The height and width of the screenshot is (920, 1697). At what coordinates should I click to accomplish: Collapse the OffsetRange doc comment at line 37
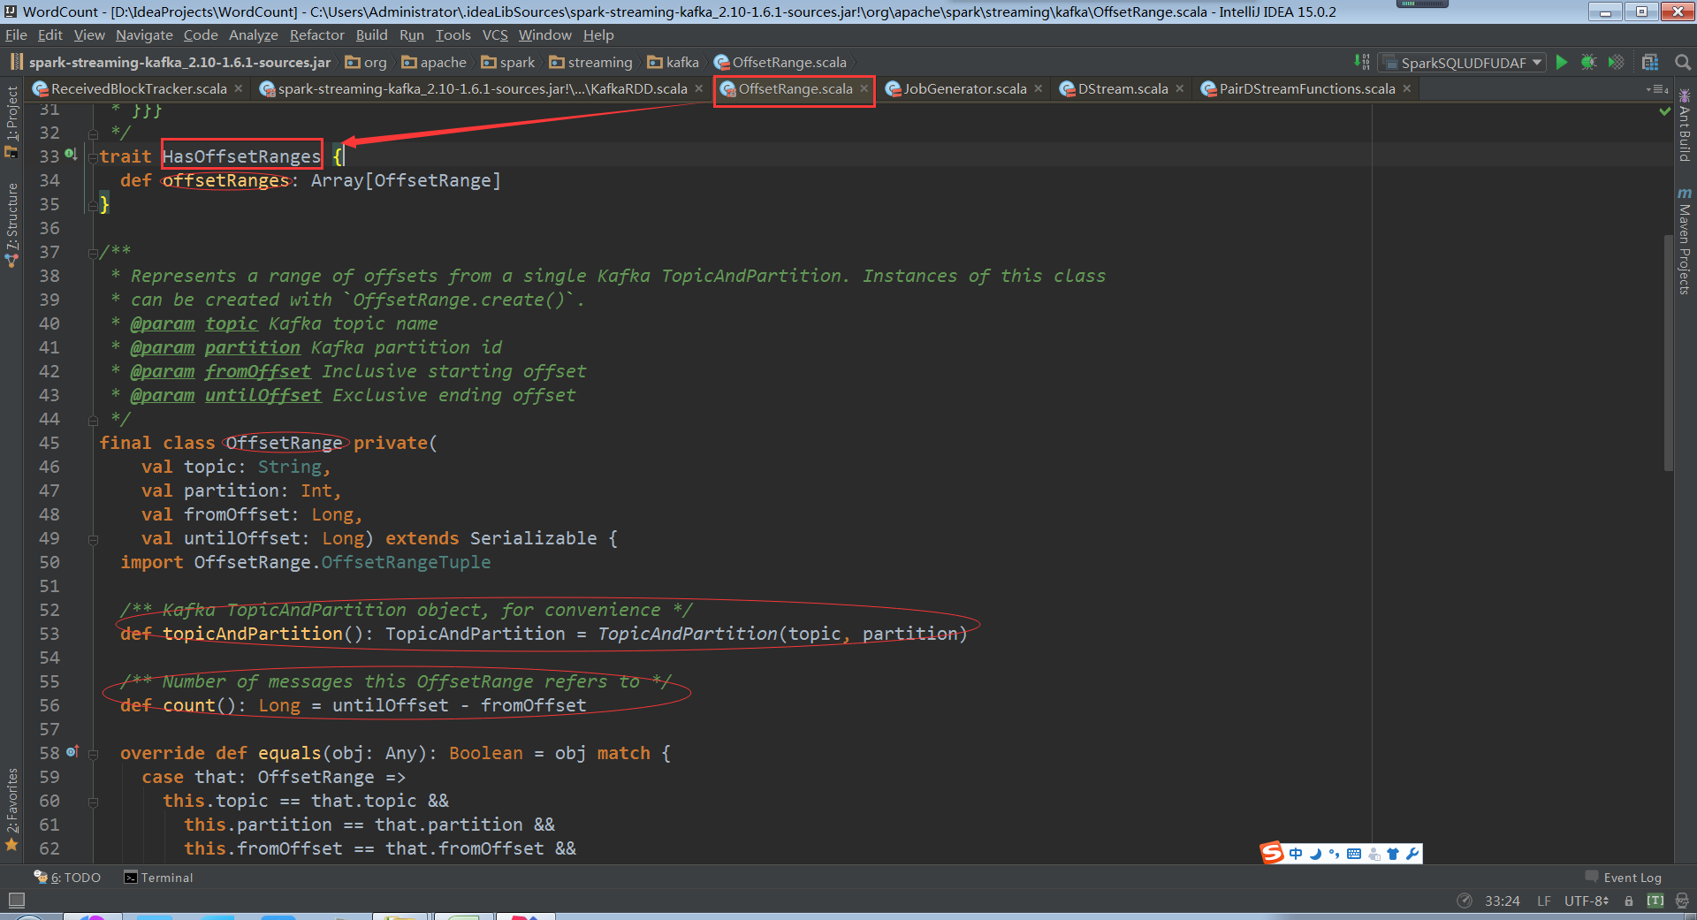pyautogui.click(x=93, y=253)
